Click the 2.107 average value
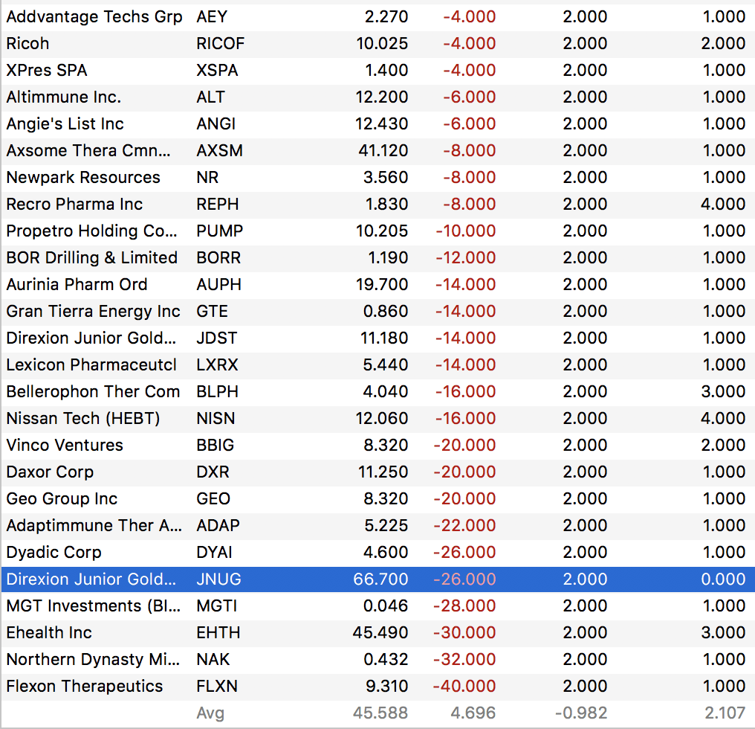 tap(725, 713)
